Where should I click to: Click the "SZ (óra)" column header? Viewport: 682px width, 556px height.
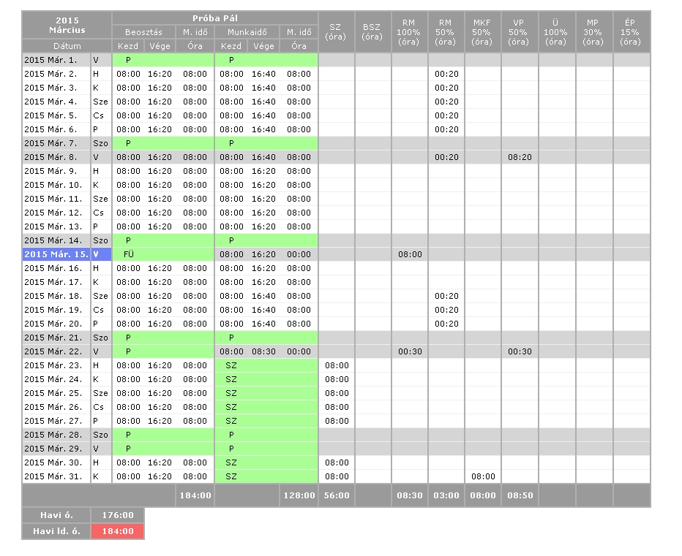pos(336,32)
